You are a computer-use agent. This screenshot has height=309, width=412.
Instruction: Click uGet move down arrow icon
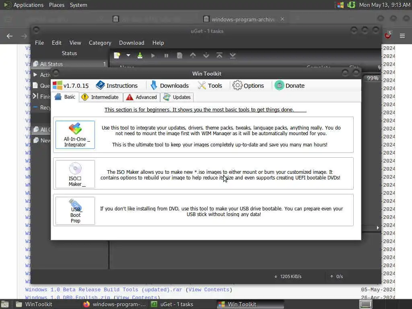pos(206,56)
